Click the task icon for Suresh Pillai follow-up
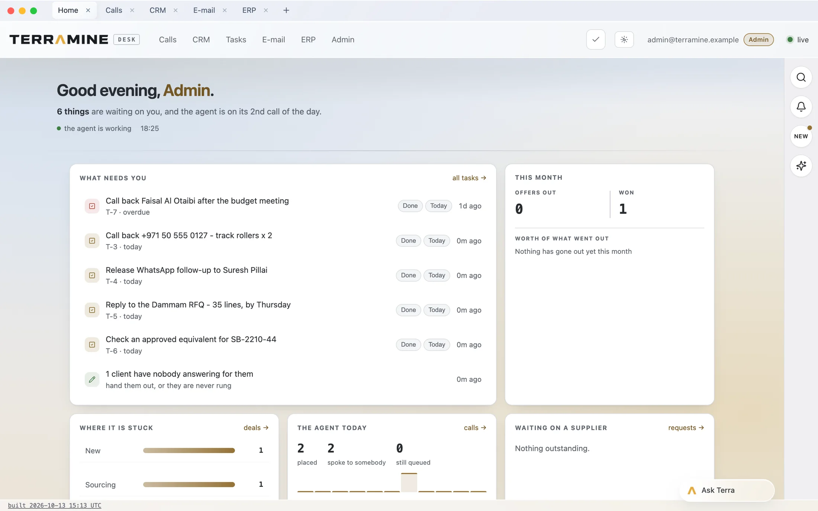This screenshot has height=511, width=818. coord(92,275)
